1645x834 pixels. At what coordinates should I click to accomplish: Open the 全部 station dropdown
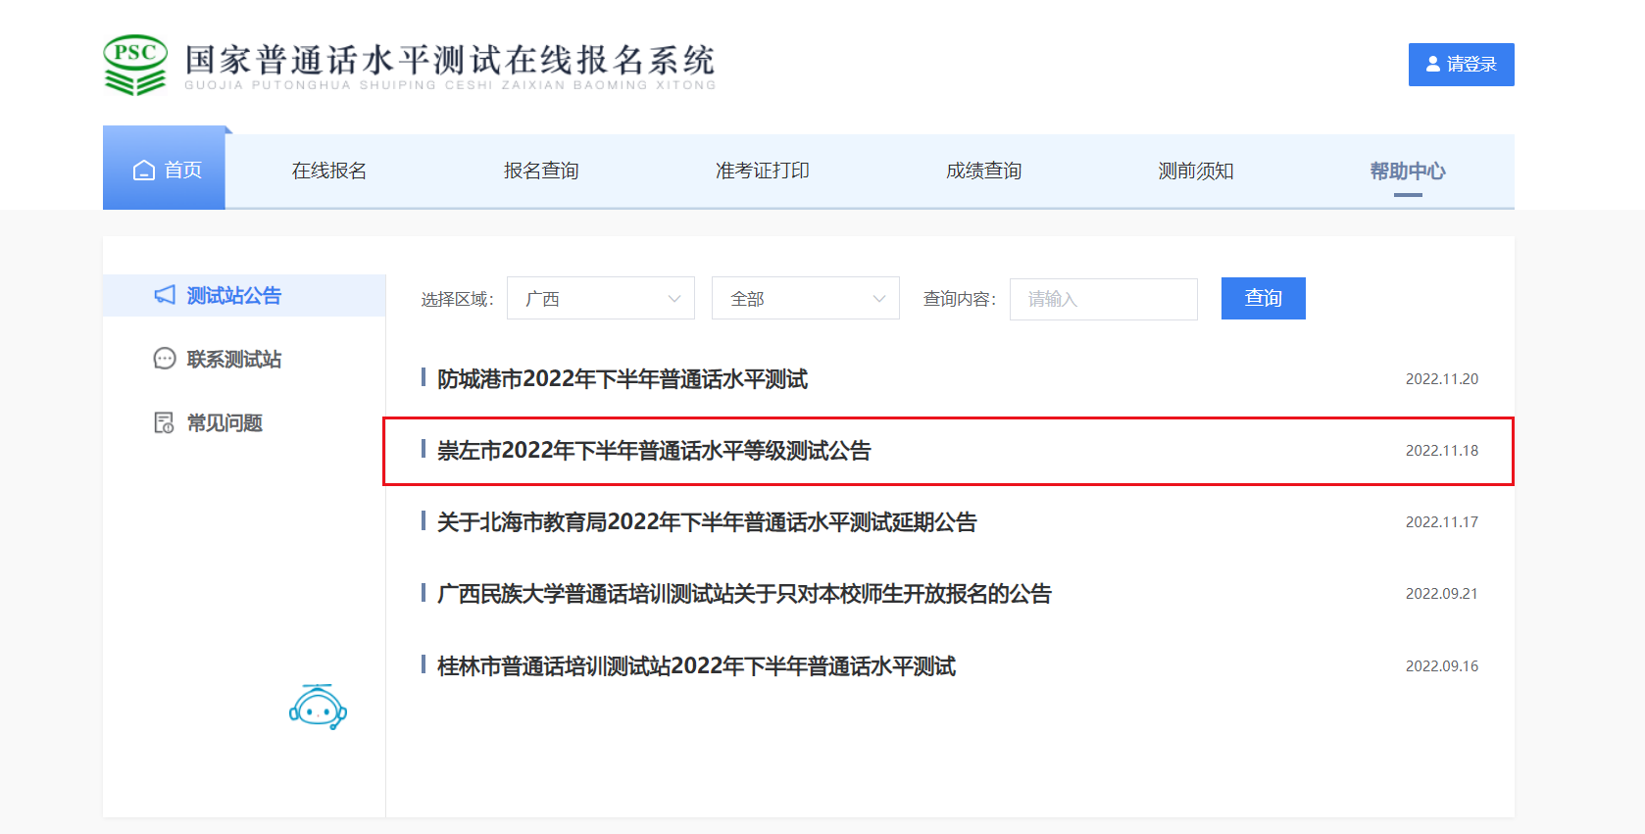(805, 298)
